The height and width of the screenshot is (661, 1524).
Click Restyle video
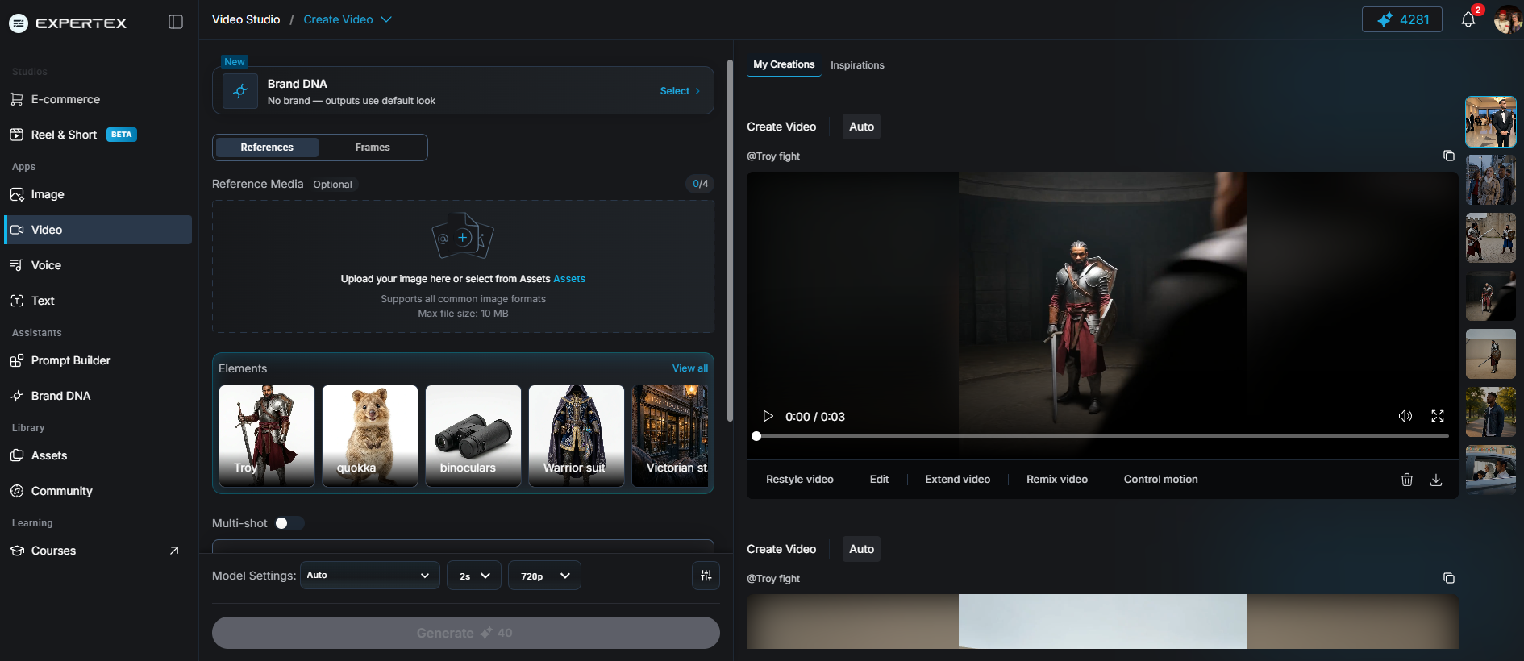[799, 479]
